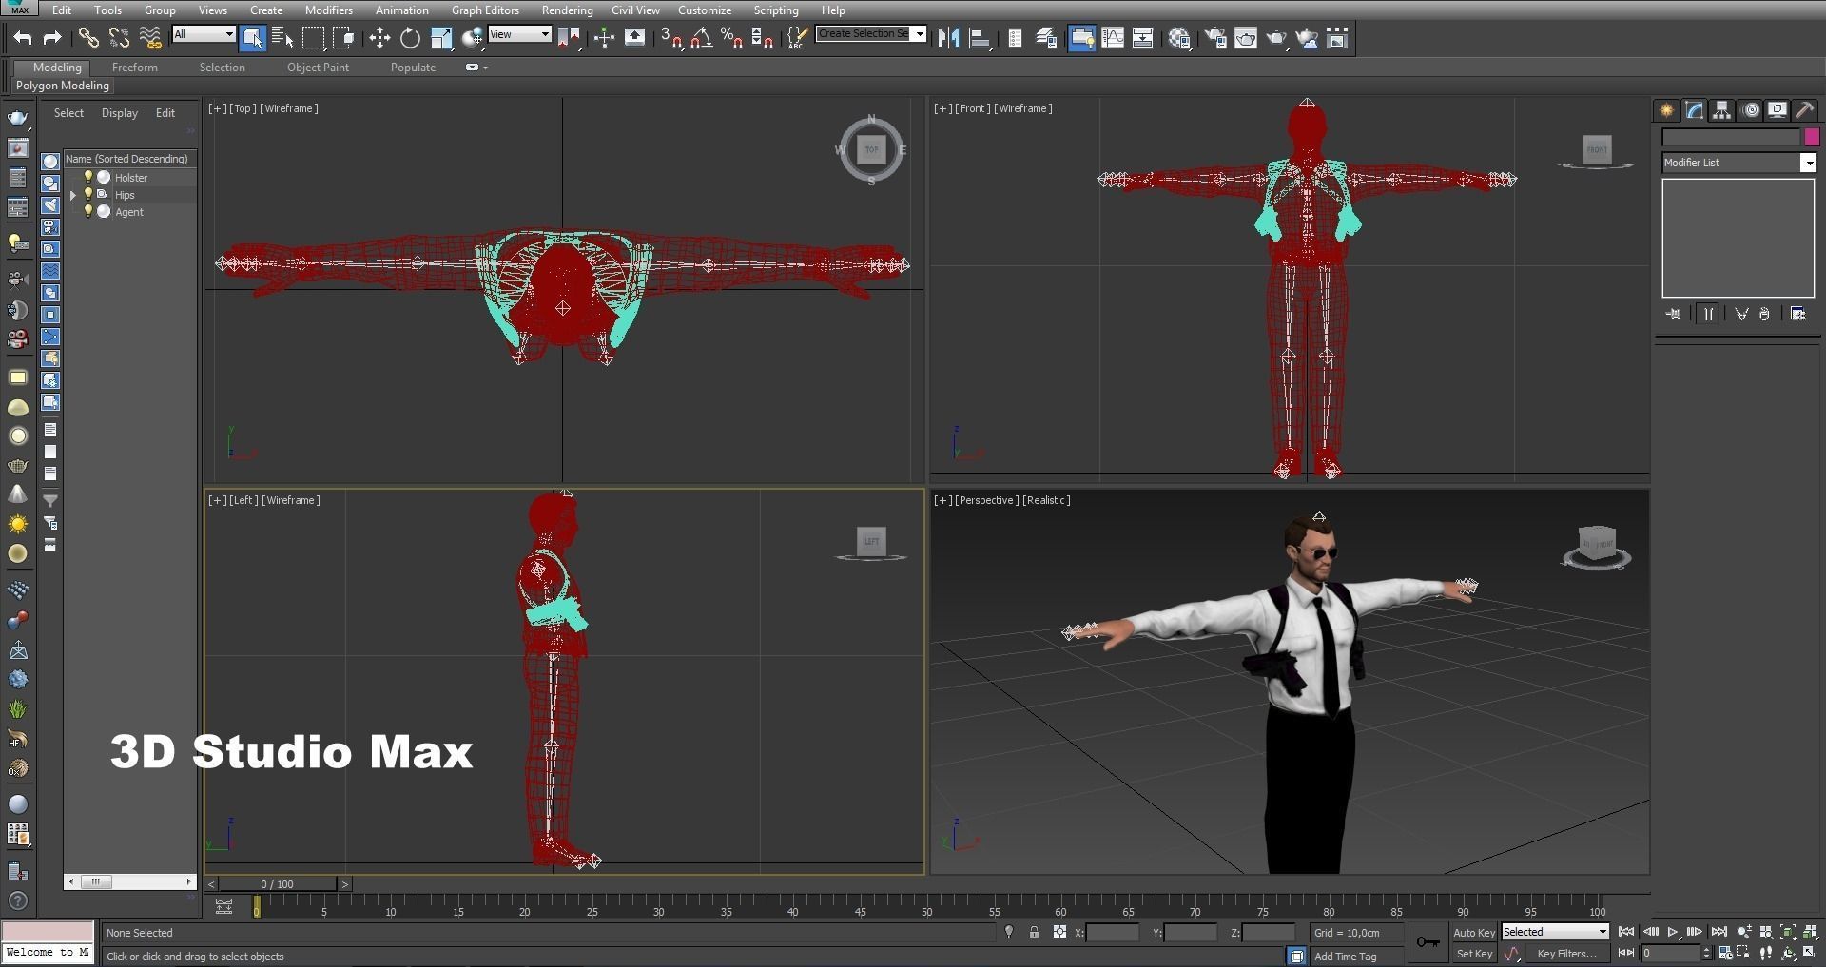Open the Modifier List dropdown
The height and width of the screenshot is (967, 1826).
1739,163
